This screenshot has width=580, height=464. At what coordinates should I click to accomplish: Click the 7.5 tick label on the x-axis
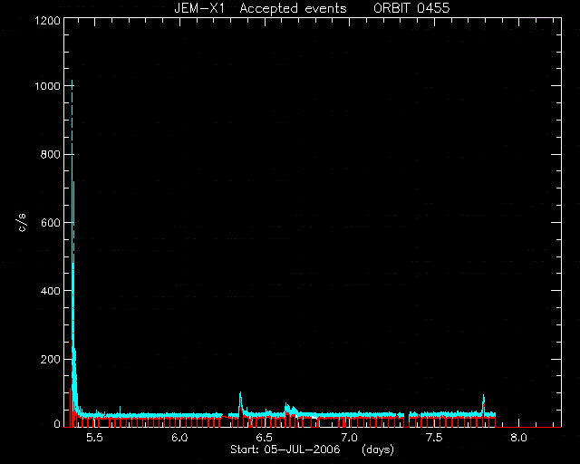click(433, 438)
